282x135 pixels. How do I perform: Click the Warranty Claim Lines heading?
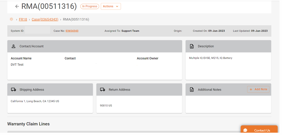point(28,124)
